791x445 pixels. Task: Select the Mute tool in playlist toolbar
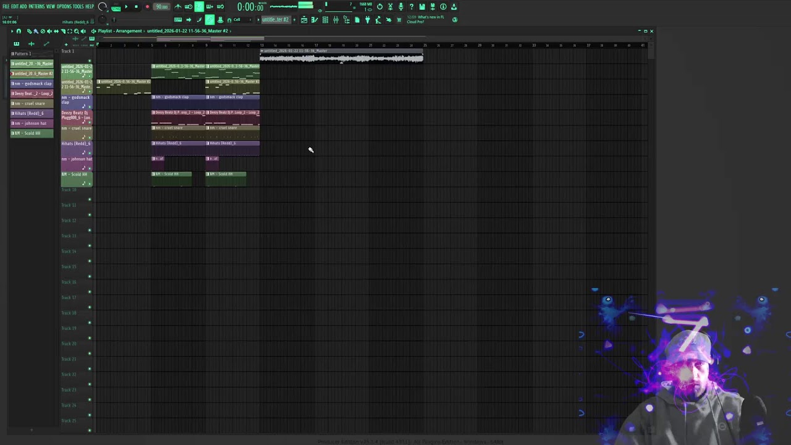pos(49,31)
